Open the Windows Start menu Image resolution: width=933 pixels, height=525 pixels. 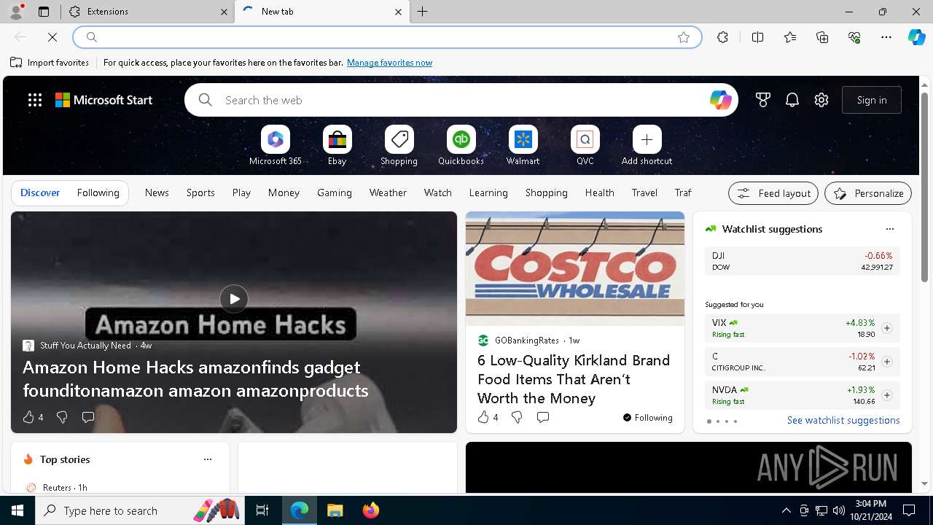point(17,510)
